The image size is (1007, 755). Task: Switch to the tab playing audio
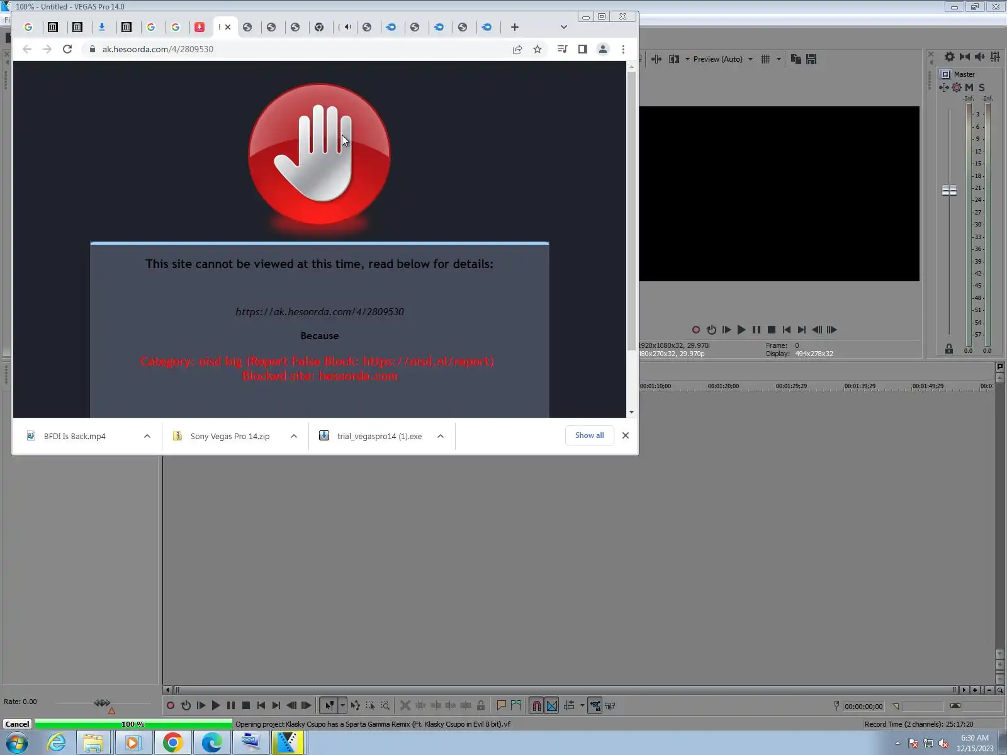[x=346, y=27]
